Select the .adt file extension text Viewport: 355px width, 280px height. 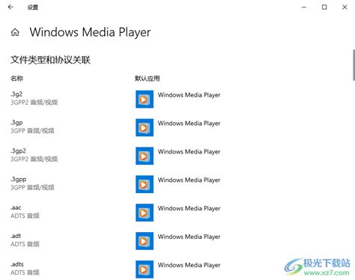pos(16,236)
